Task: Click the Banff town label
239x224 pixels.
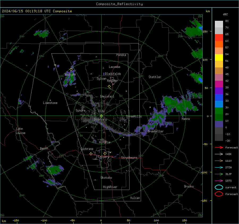Action: (x=44, y=148)
